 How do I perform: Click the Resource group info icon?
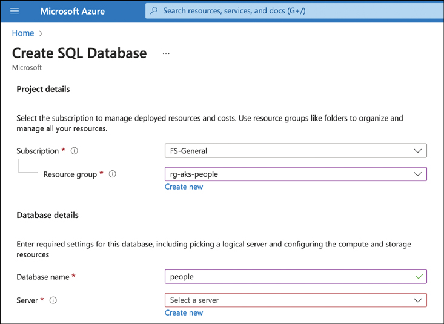pos(112,174)
